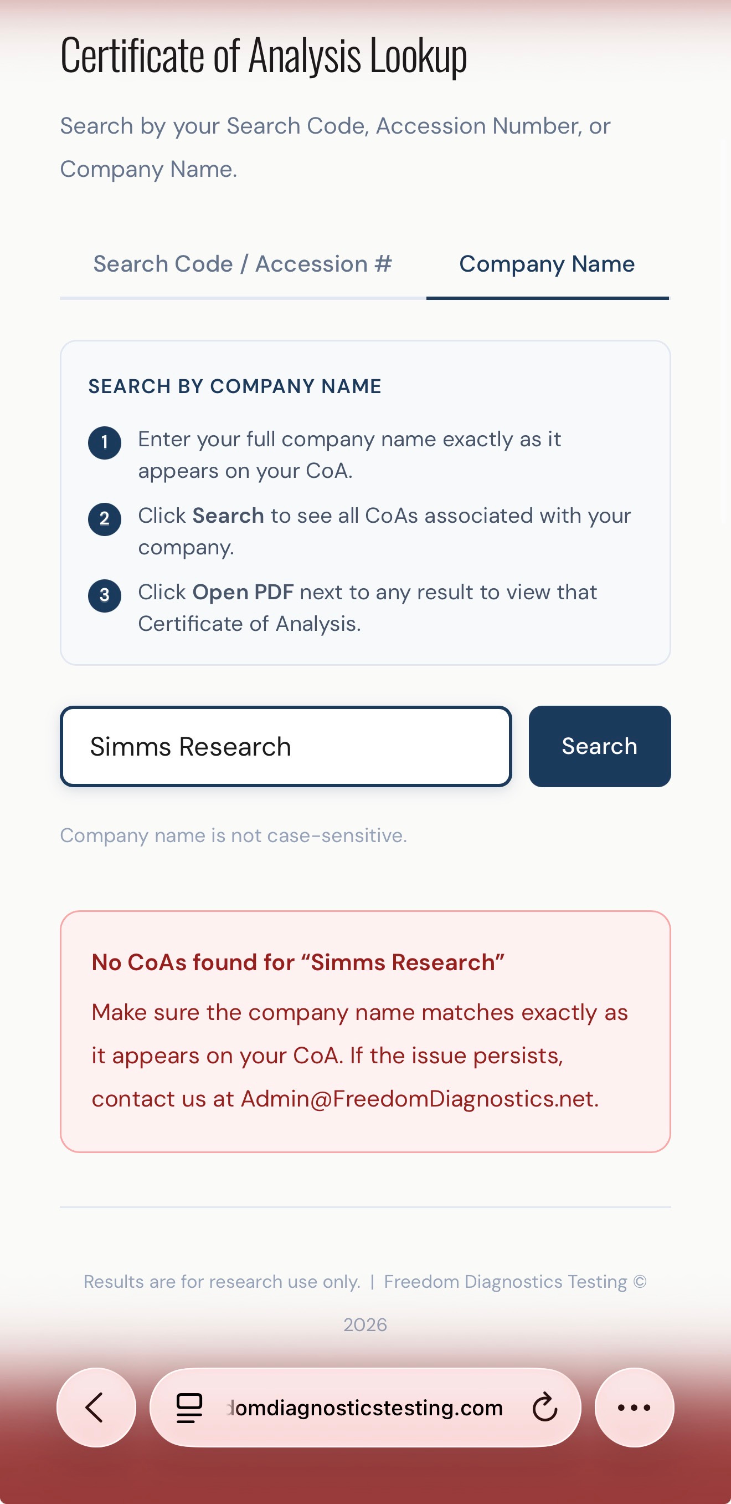Tap the No CoAs found error title

coord(297,962)
